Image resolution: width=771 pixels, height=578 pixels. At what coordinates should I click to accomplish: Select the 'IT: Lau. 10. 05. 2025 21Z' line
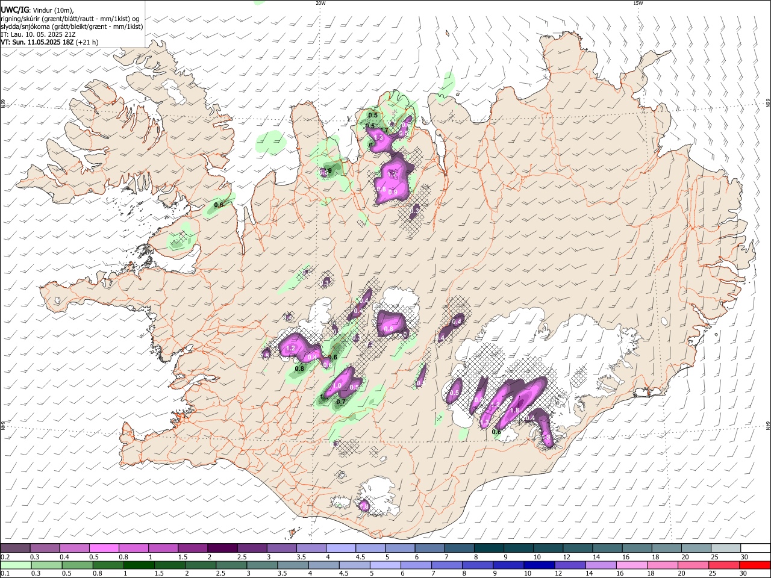click(x=38, y=34)
